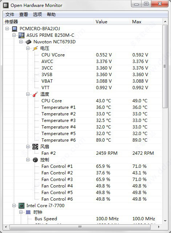Select the Fan Control #4 row
The width and height of the screenshot is (171, 233).
point(83,186)
